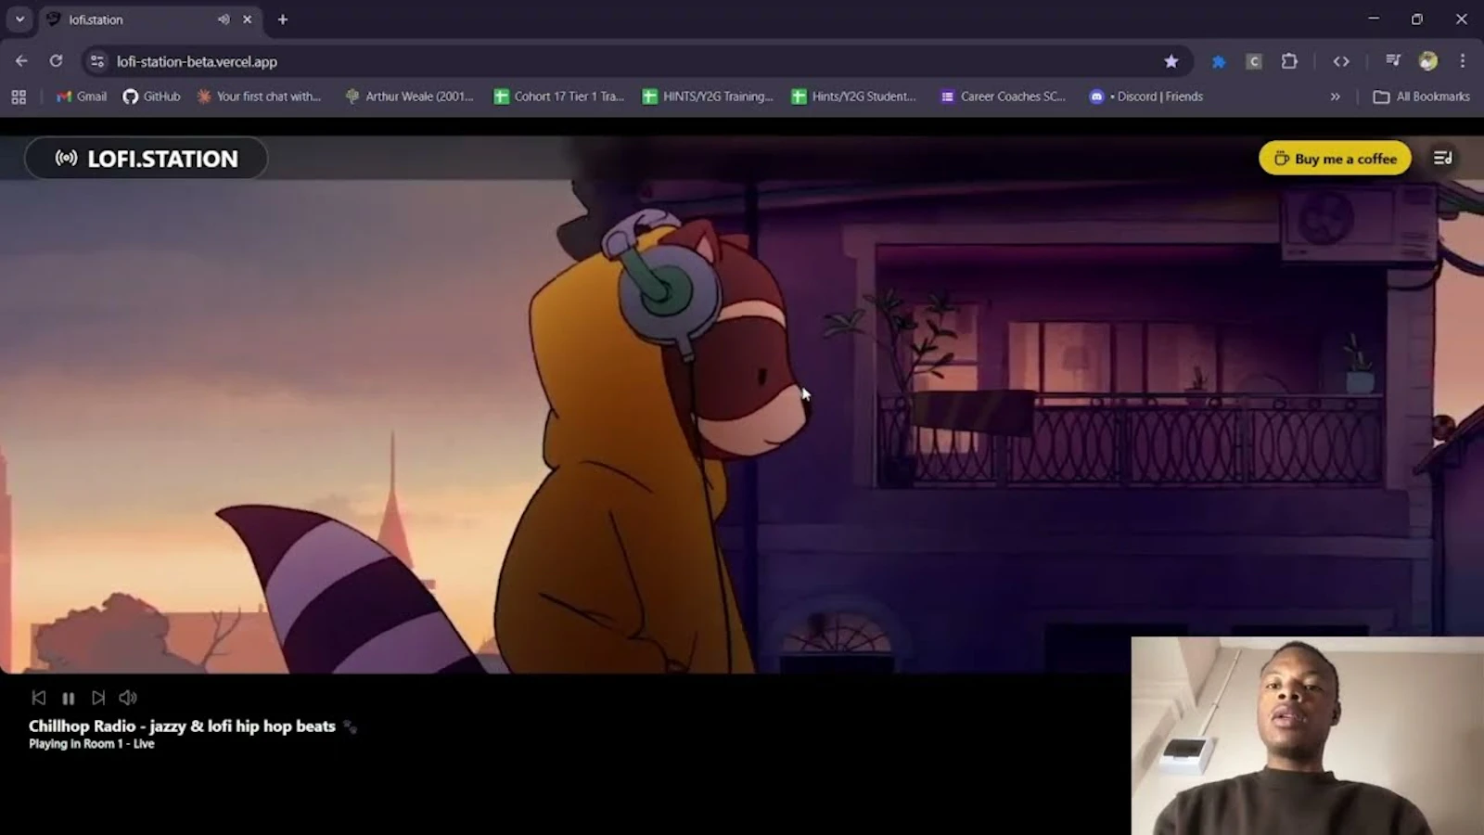Screen dimensions: 1484x835
Task: Open Chrome three-dot menu
Action: coord(1463,61)
